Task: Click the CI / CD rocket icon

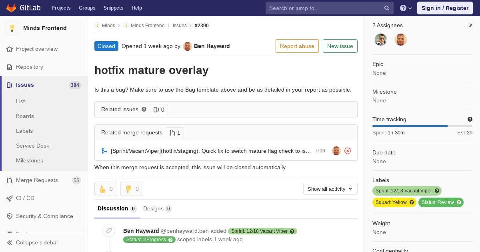Action: (10, 198)
